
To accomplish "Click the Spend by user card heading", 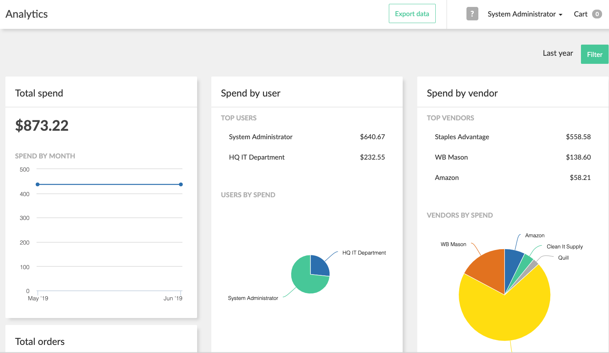I will [251, 93].
